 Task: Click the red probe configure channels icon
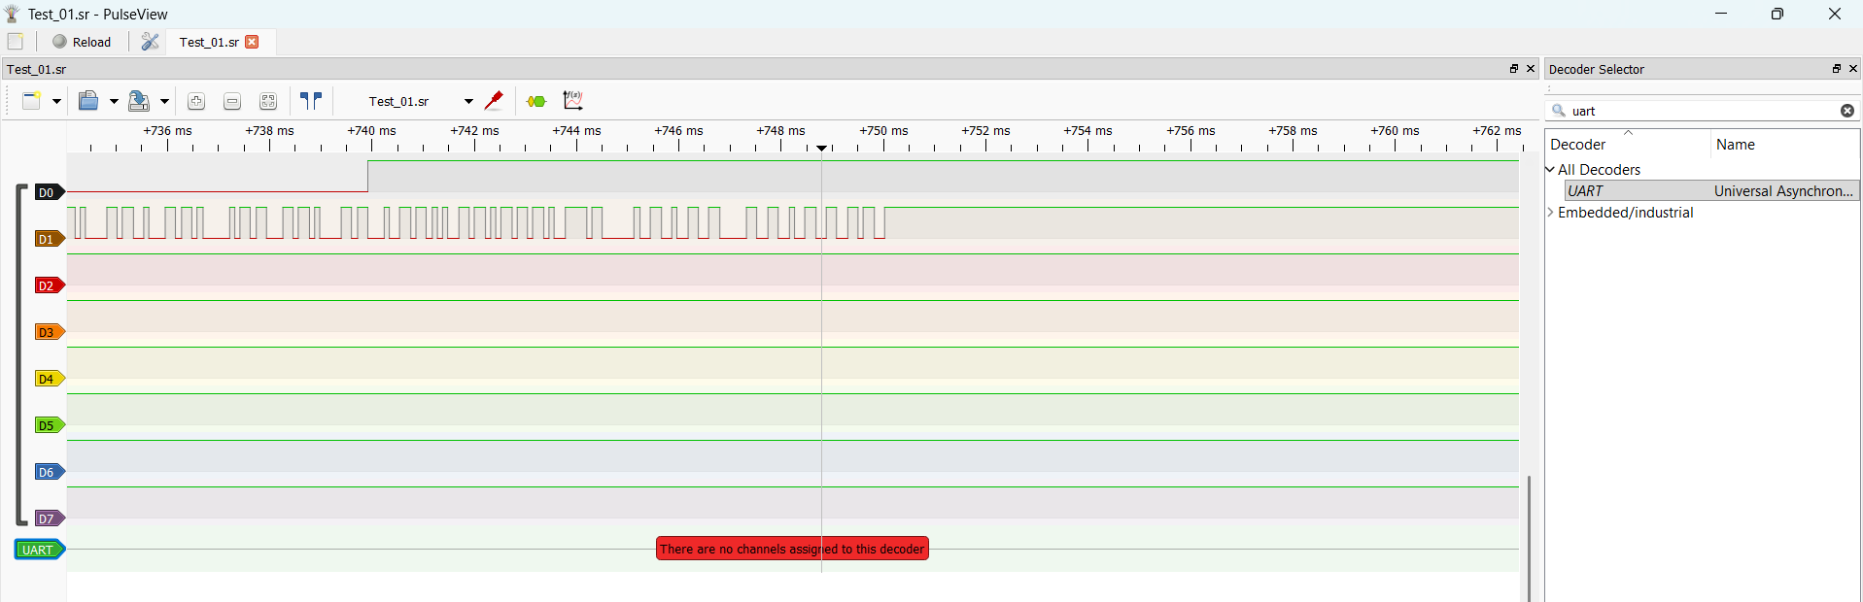point(494,101)
